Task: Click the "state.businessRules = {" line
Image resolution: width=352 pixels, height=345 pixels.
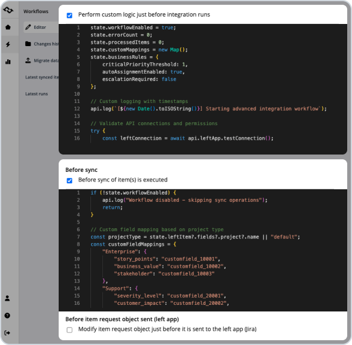Action: pyautogui.click(x=125, y=57)
